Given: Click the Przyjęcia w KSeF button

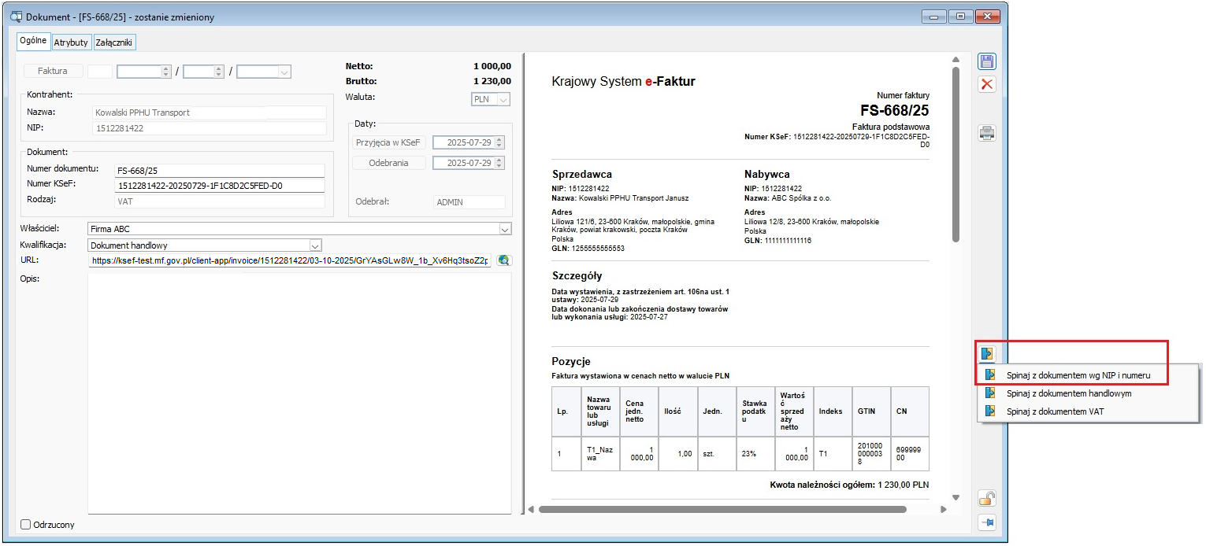Looking at the screenshot, I should coord(389,142).
